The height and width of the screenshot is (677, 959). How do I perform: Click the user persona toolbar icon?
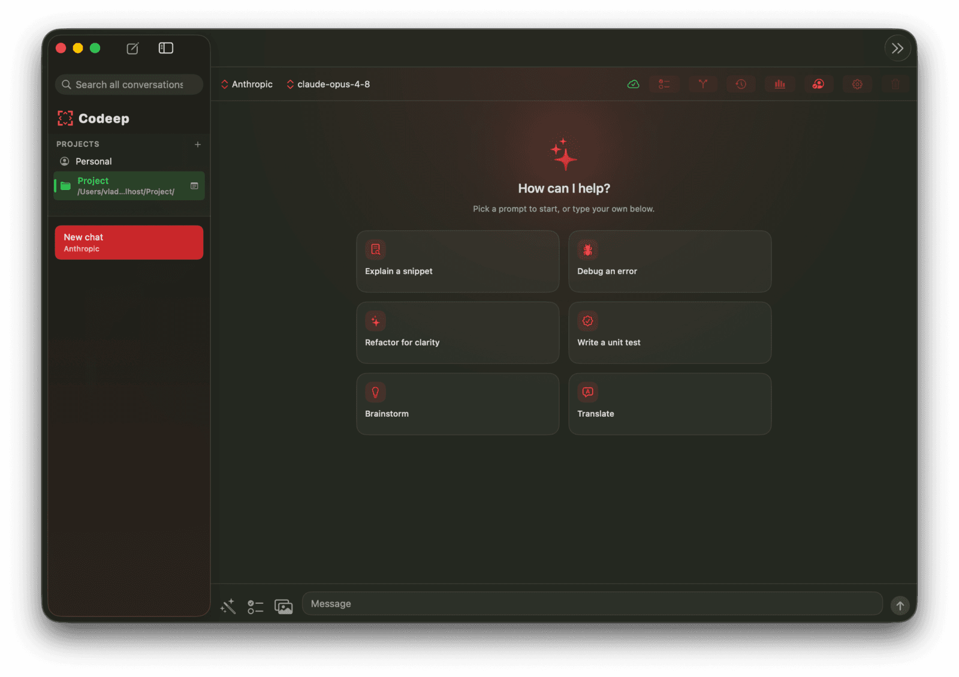tap(818, 85)
